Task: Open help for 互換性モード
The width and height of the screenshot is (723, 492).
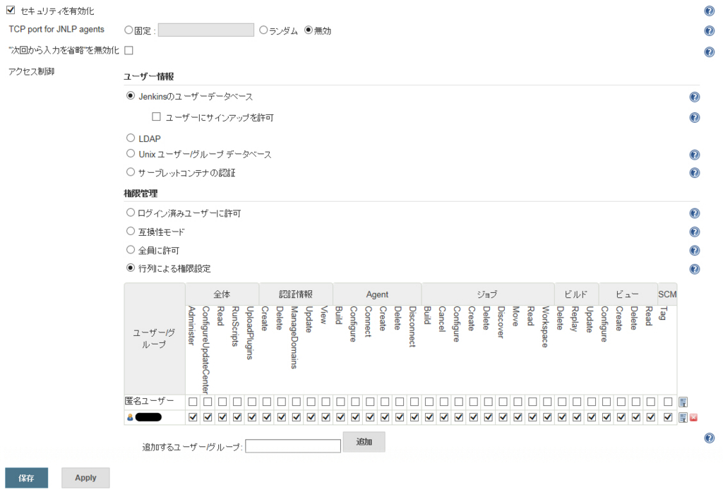Action: point(695,232)
